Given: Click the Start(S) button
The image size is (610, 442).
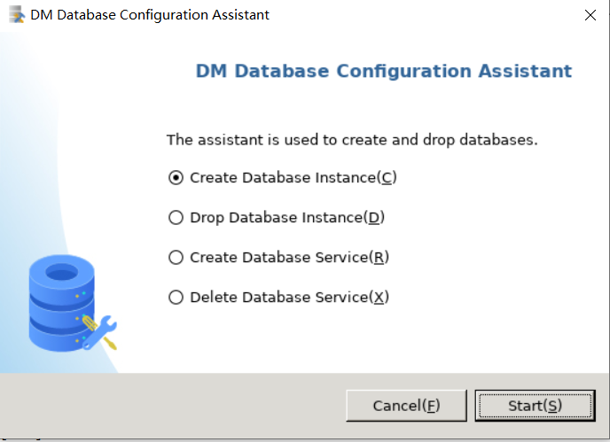Looking at the screenshot, I should point(535,406).
